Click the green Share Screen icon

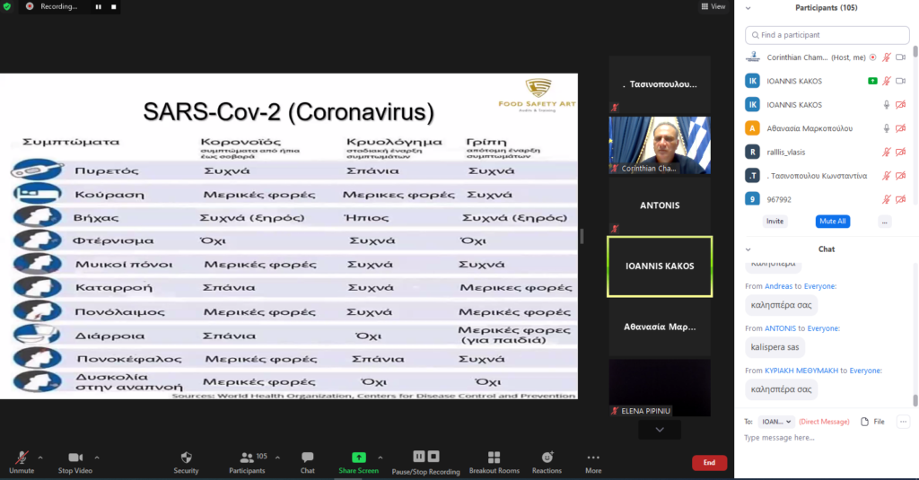click(x=358, y=458)
